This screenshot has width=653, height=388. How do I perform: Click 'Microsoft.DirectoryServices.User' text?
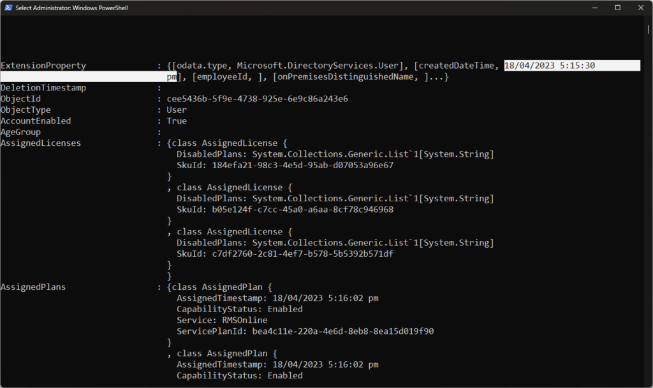[318, 66]
